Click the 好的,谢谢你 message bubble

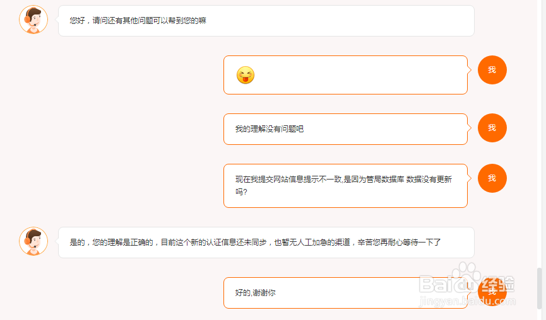click(345, 293)
